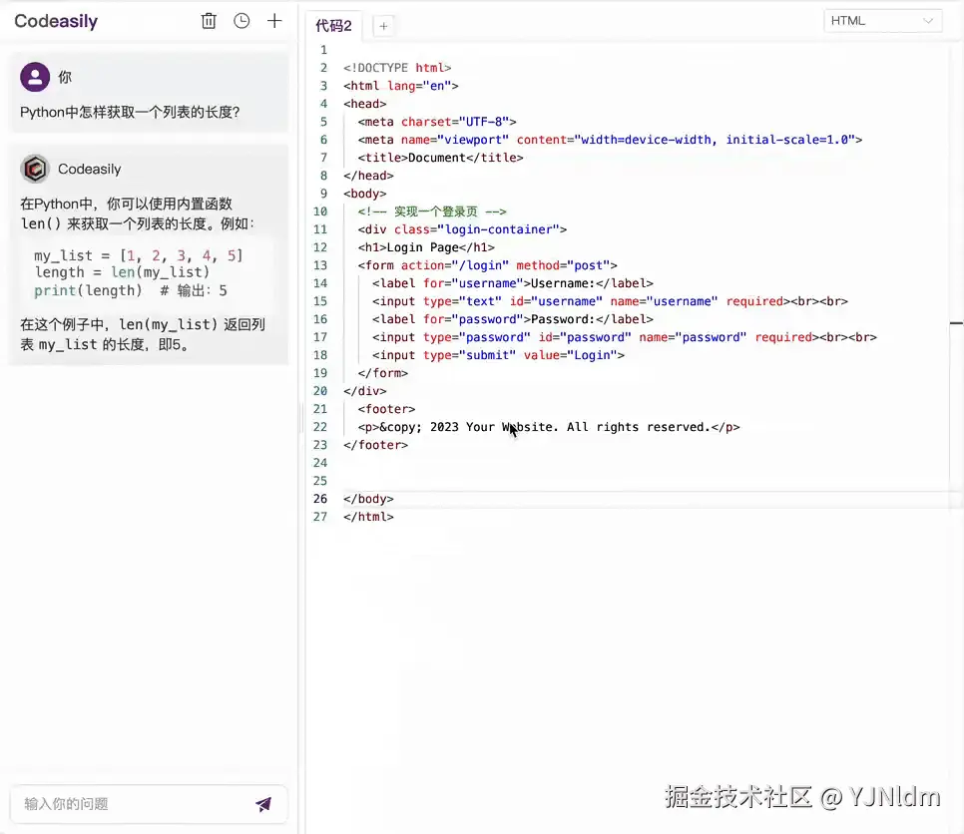Screen dimensions: 964x834
Task: Open the HTML language selector dropdown
Action: coord(882,20)
